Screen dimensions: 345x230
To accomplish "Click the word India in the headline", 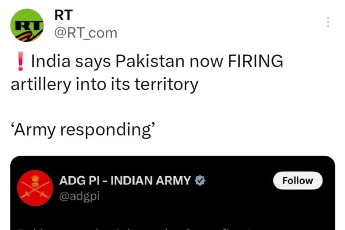I will [50, 61].
